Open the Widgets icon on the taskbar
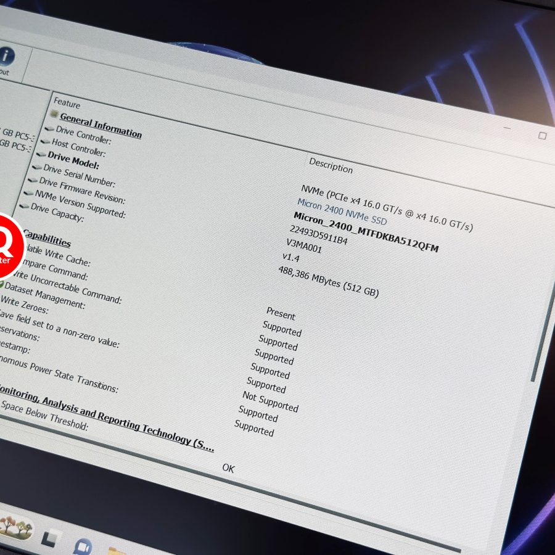The image size is (555, 555). (x=16, y=527)
